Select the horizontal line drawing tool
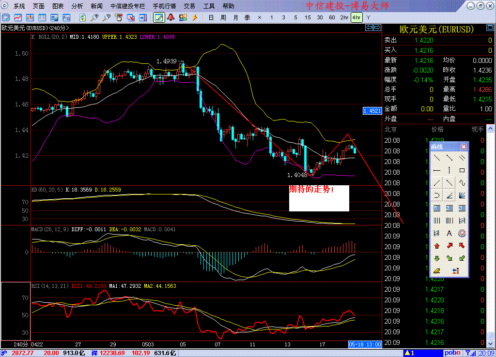Image resolution: width=496 pixels, height=357 pixels. [x=437, y=170]
